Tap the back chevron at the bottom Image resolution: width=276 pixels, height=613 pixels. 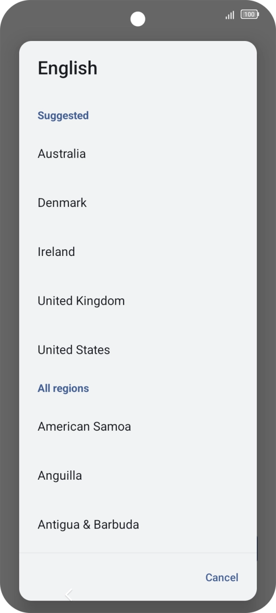pos(69,594)
